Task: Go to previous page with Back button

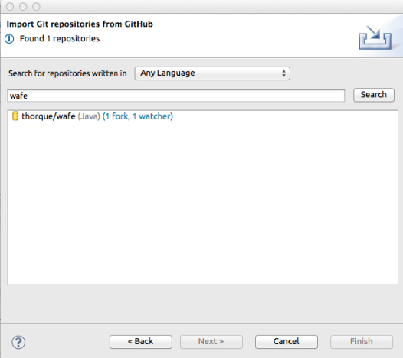Action: (x=140, y=342)
